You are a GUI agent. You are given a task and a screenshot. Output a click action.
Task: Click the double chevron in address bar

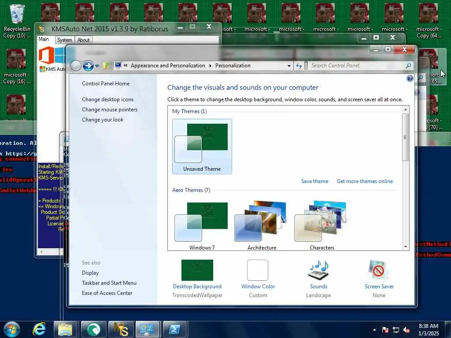click(126, 66)
